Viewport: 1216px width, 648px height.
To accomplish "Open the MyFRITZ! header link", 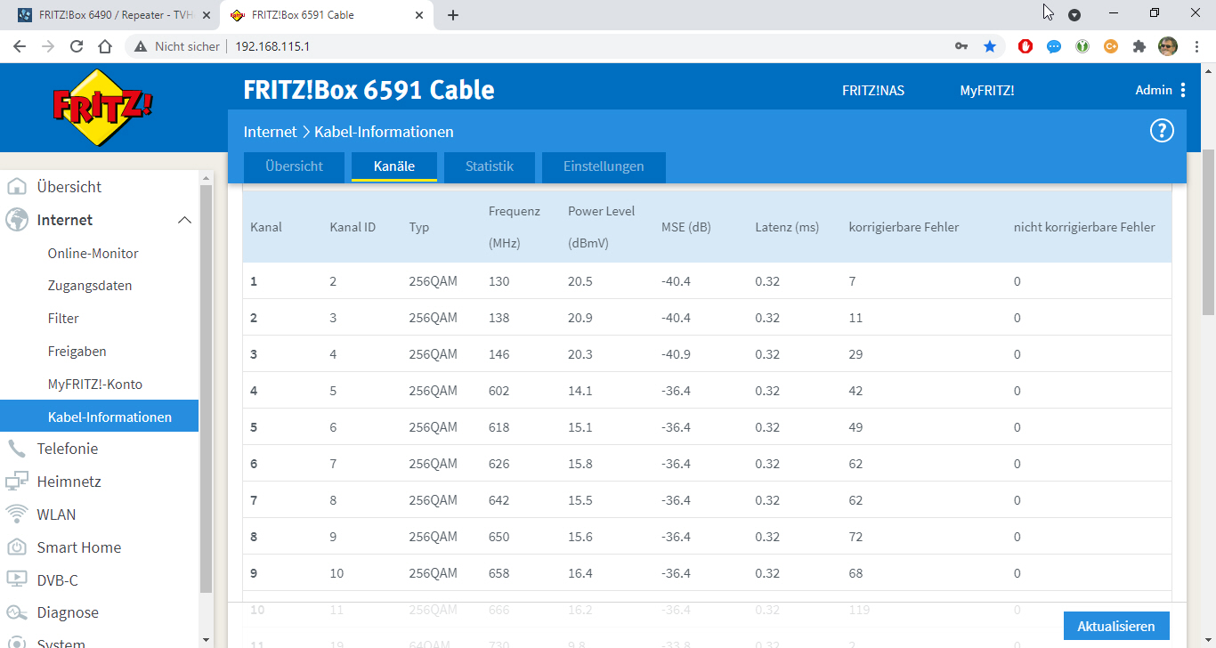I will 987,90.
